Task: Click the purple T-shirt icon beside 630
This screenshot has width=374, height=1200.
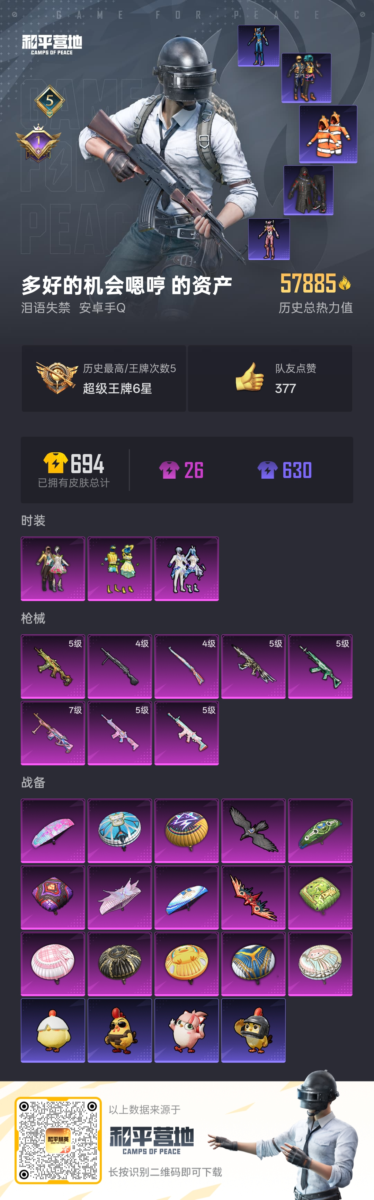Action: point(267,470)
